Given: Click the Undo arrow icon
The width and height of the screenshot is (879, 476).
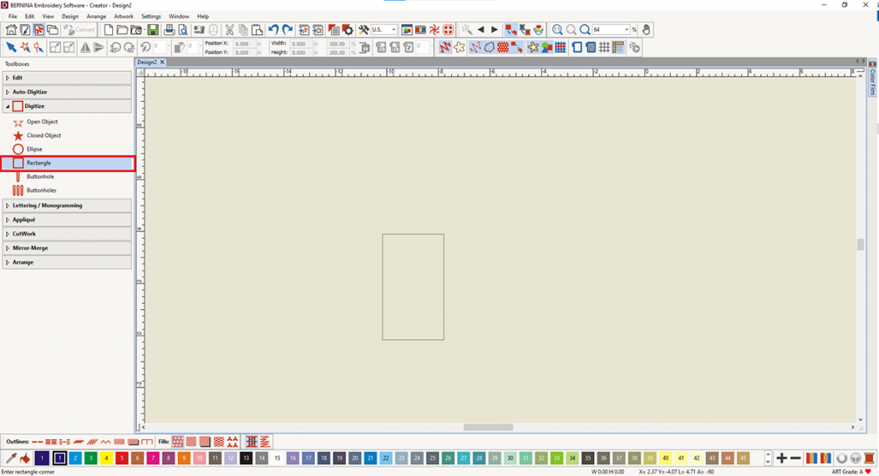Looking at the screenshot, I should 273,30.
